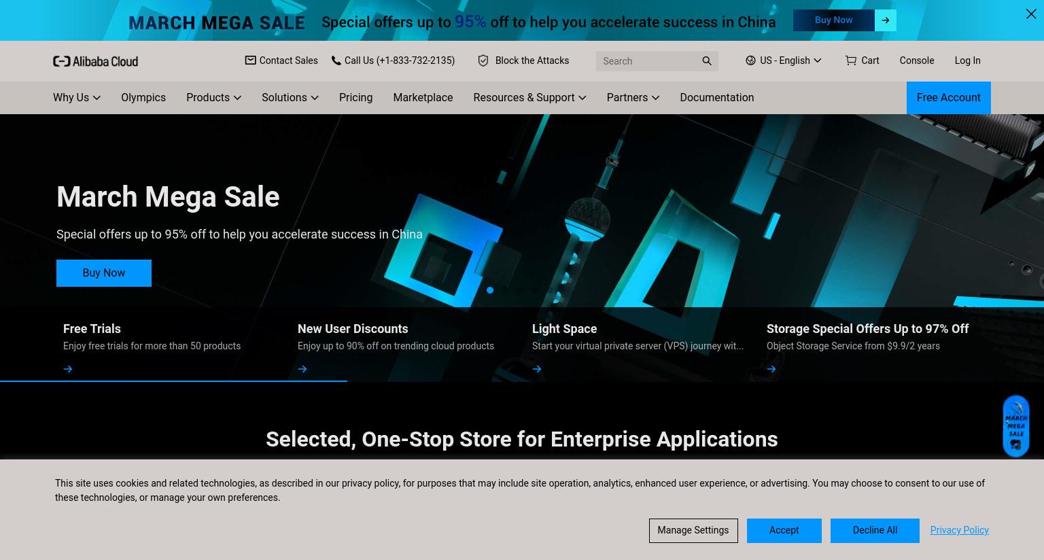Click the arrow under Storage Special Offers
Viewport: 1044px width, 560px height.
(771, 369)
